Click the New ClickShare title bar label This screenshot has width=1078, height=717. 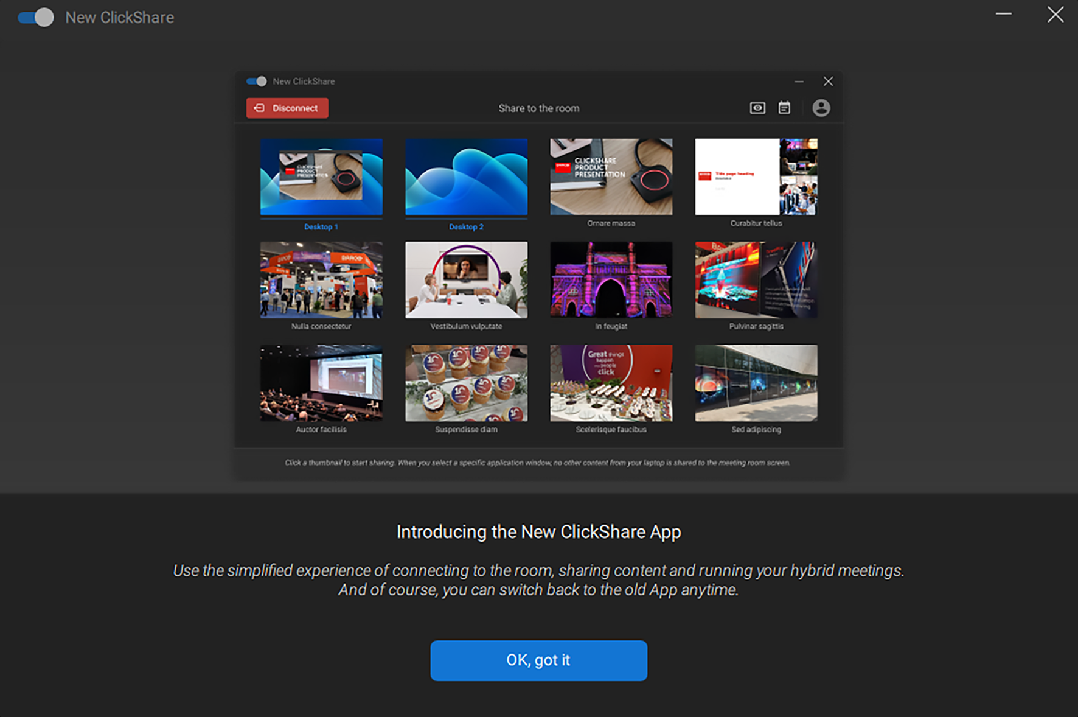tap(120, 18)
